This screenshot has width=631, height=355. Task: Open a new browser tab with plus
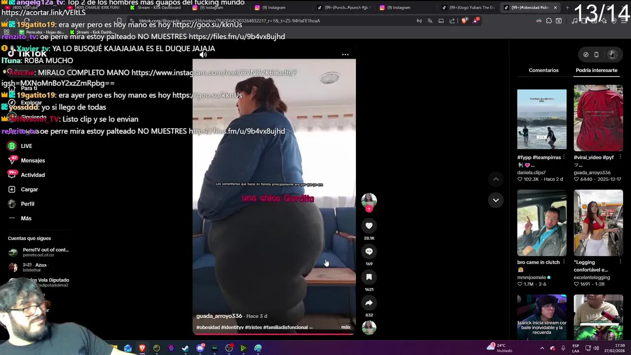[x=567, y=7]
